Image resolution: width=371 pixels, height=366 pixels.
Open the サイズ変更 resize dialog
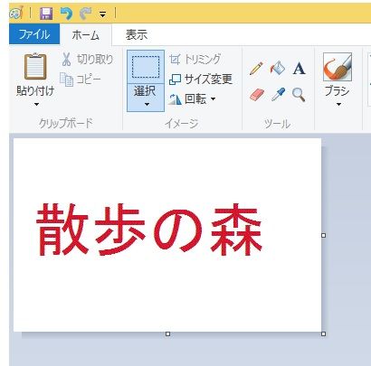(201, 80)
